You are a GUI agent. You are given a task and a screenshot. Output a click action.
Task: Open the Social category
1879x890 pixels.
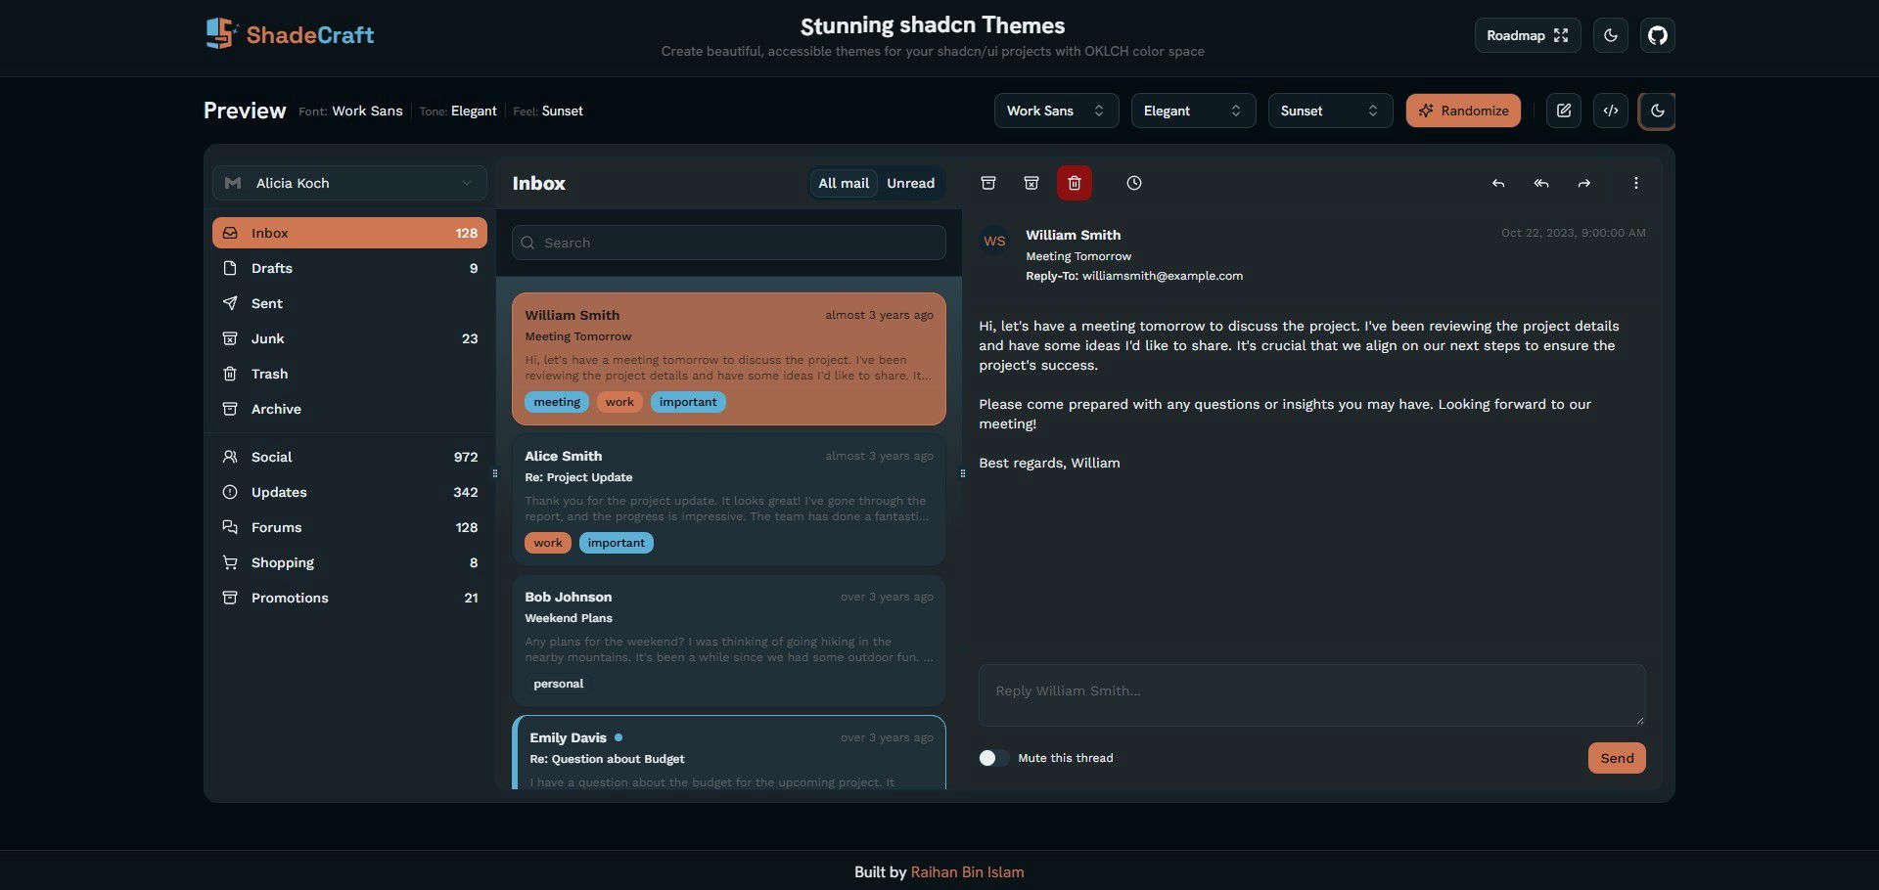click(x=349, y=457)
